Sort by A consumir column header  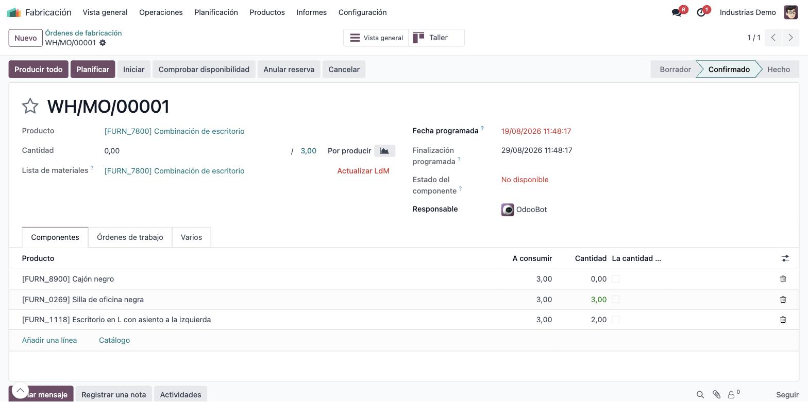[532, 258]
